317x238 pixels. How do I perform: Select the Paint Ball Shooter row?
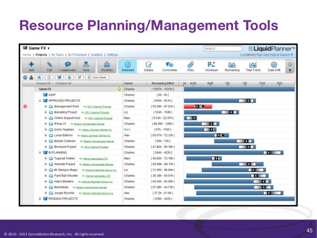(x=158, y=176)
